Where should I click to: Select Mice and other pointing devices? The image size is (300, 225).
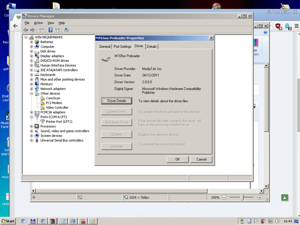point(63,79)
